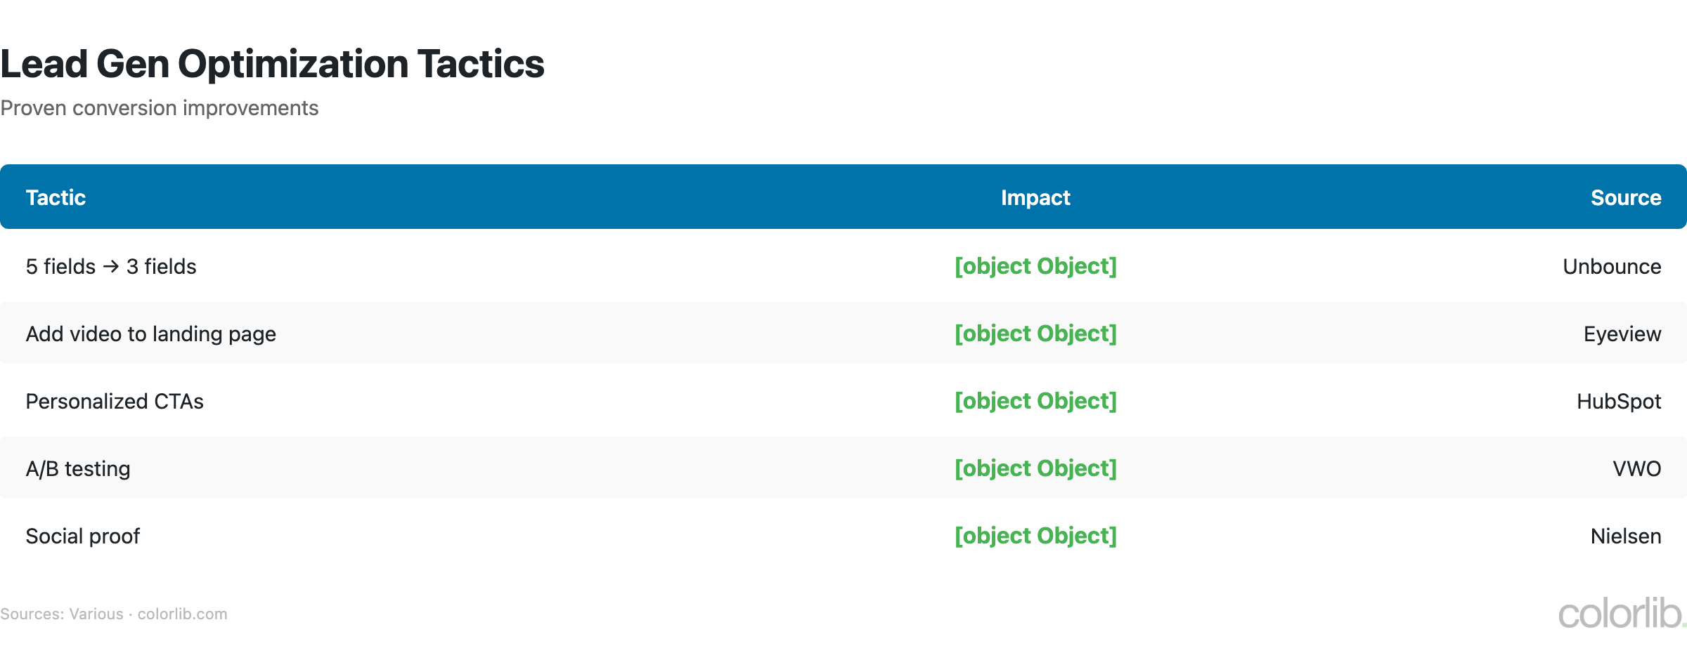
Task: Click the Nielsen source cell
Action: coord(1625,536)
